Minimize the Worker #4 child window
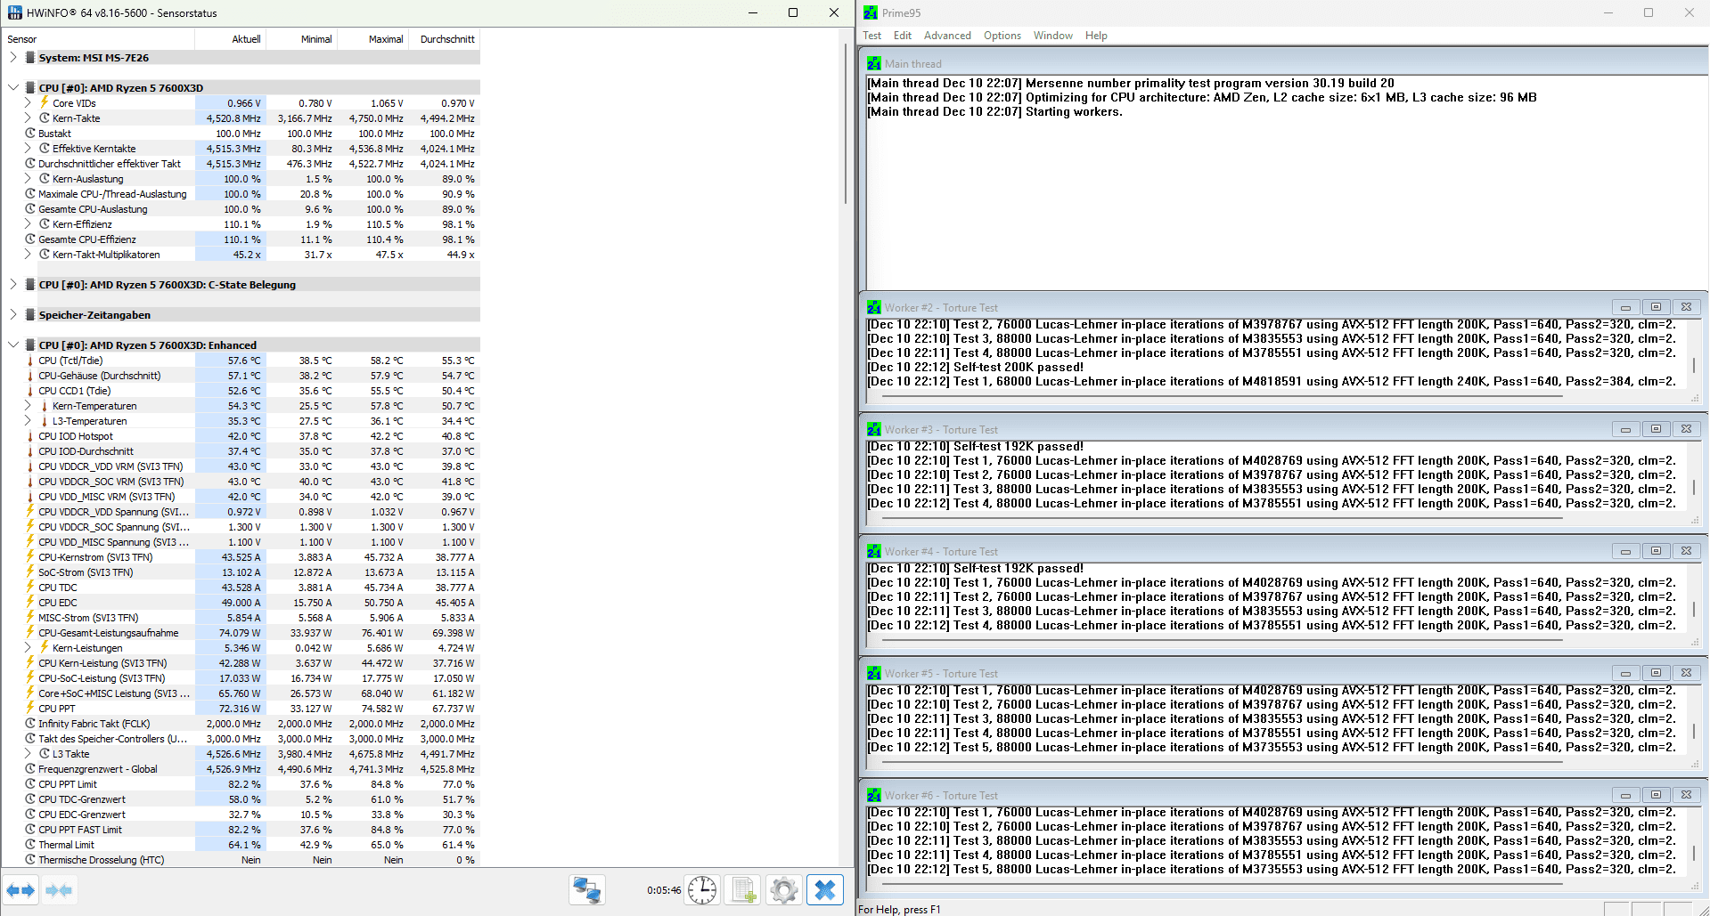This screenshot has height=916, width=1710. pos(1625,551)
